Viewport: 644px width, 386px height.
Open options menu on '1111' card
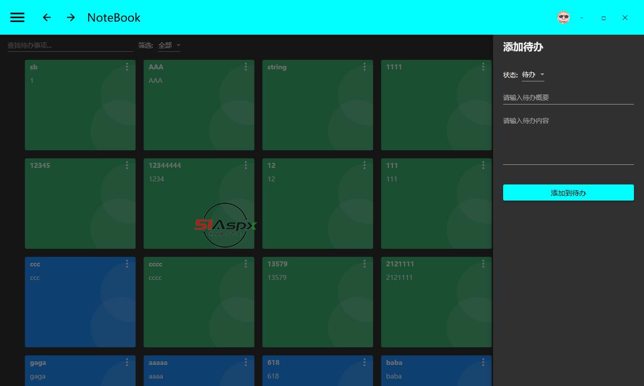(x=483, y=67)
